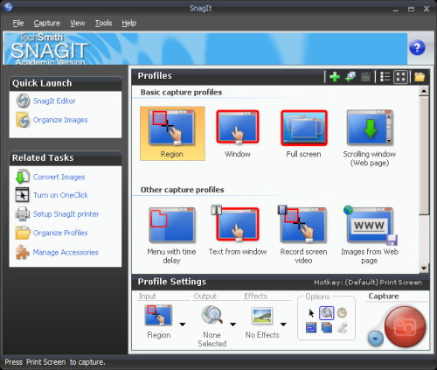The width and height of the screenshot is (437, 370).
Task: Click the Organize Images icon
Action: click(23, 120)
